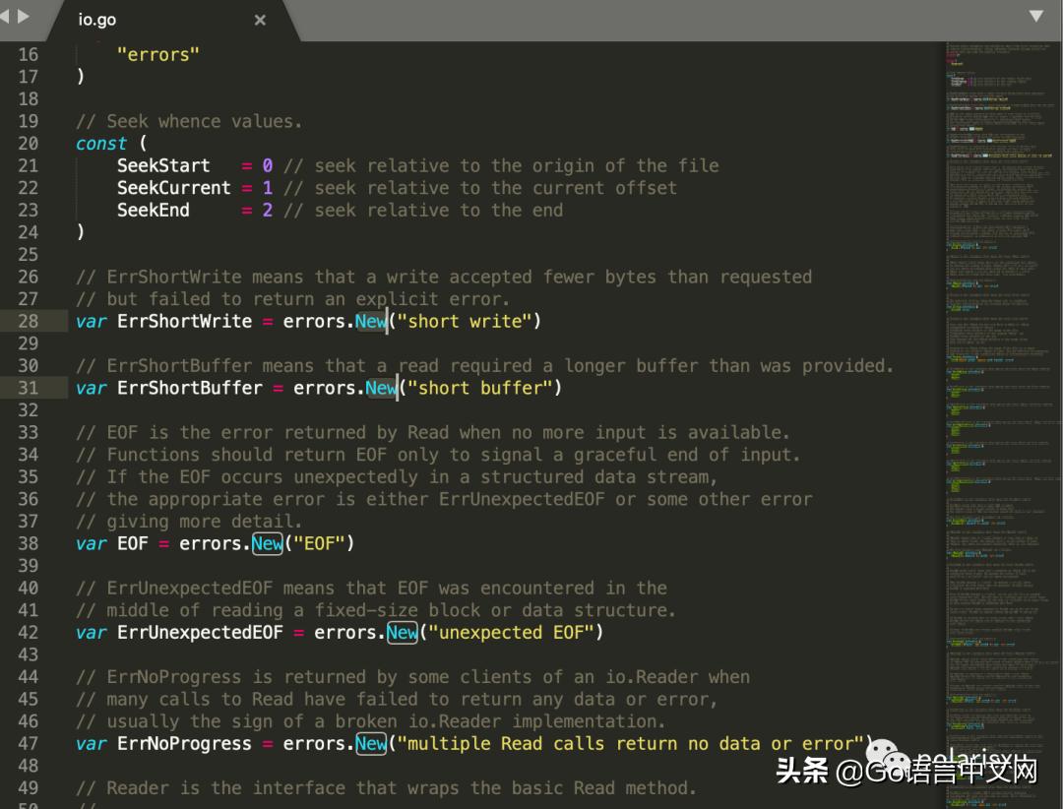
Task: Click line number 42 in the gutter
Action: [28, 633]
